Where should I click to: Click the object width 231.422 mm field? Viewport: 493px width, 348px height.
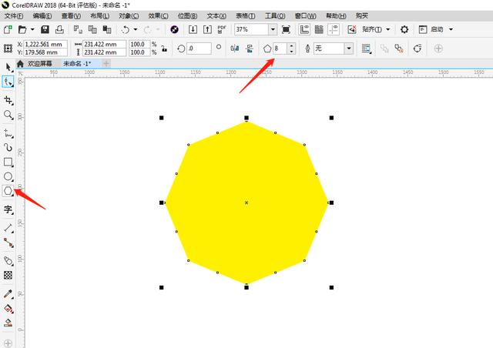[105, 45]
